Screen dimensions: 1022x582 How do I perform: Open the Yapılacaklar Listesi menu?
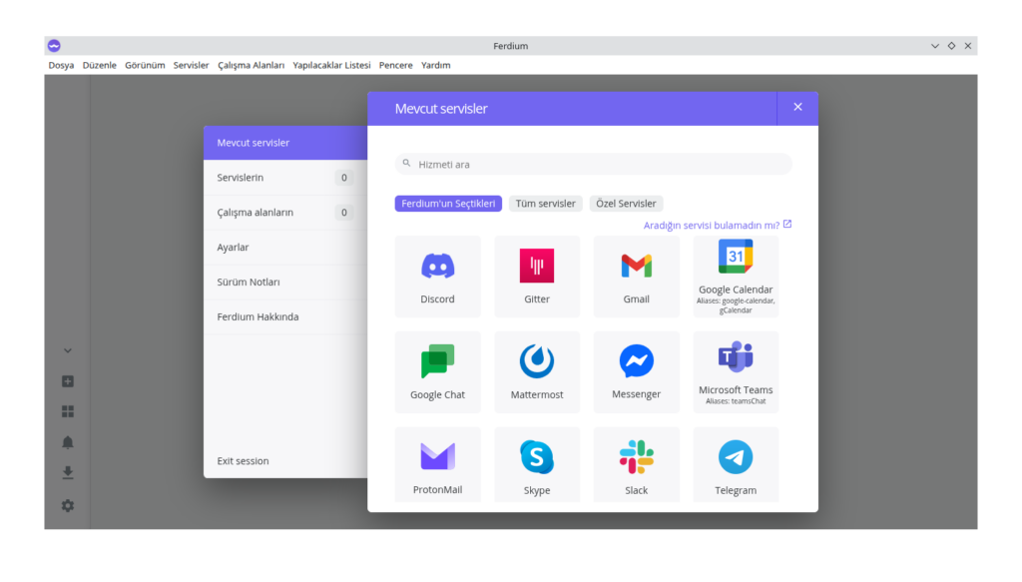[331, 65]
